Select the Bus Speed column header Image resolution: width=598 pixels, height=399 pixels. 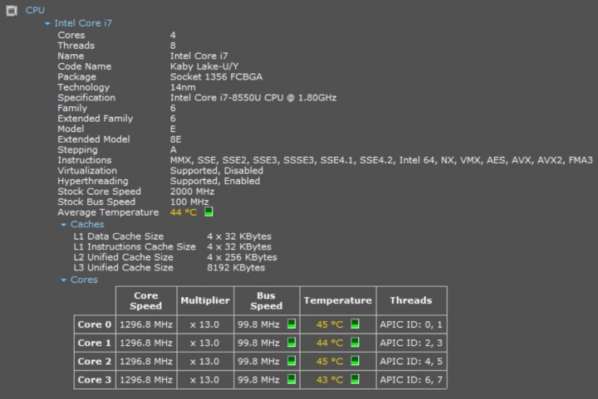(267, 301)
